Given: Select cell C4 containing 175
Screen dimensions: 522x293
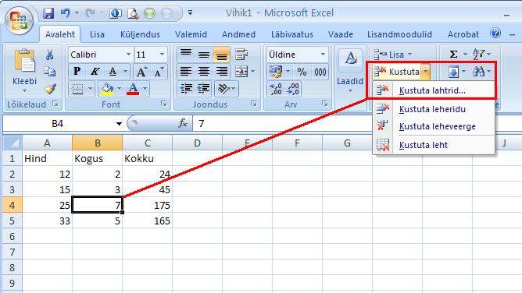Looking at the screenshot, I should tap(148, 205).
